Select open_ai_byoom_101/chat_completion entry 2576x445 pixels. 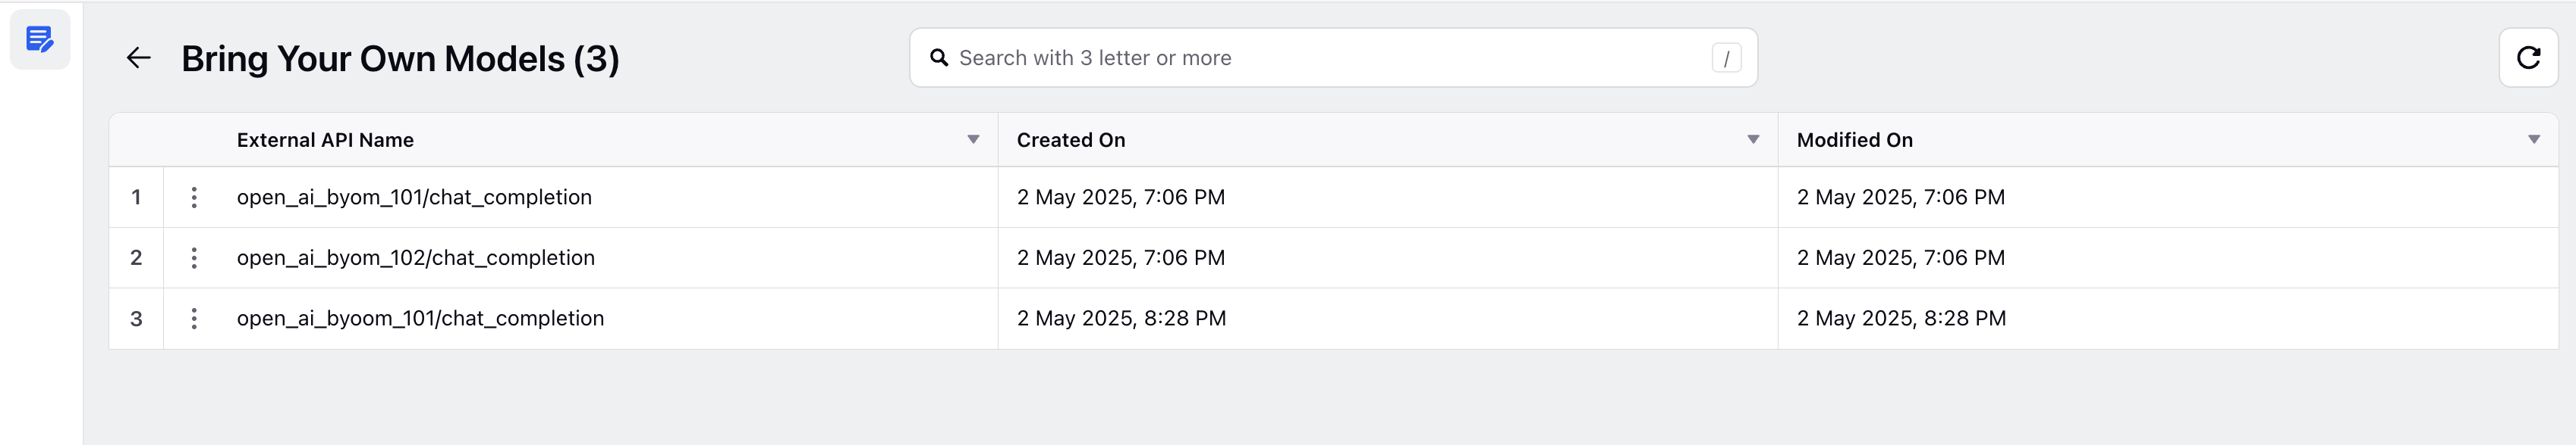420,319
